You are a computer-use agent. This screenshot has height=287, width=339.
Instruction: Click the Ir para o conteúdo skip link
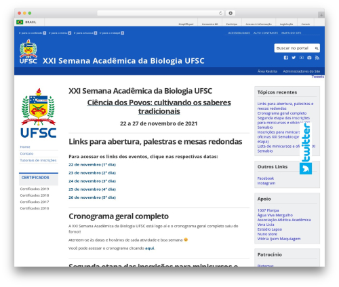tap(33, 33)
